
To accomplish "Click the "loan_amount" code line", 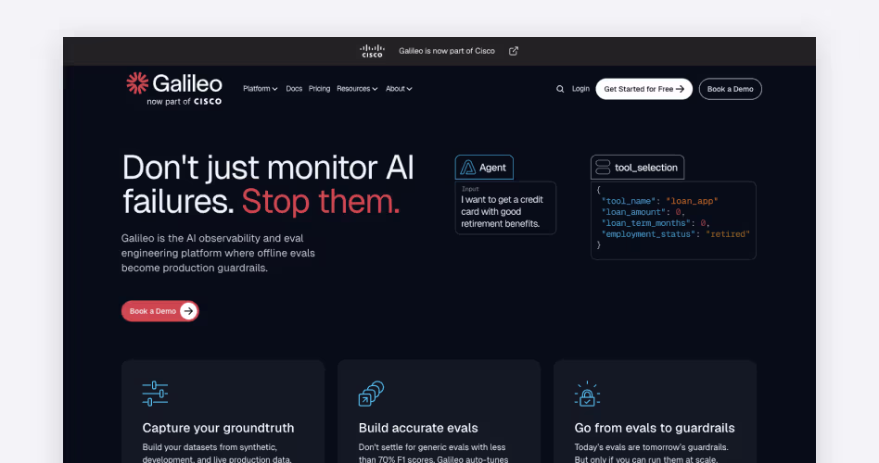I will pyautogui.click(x=643, y=212).
